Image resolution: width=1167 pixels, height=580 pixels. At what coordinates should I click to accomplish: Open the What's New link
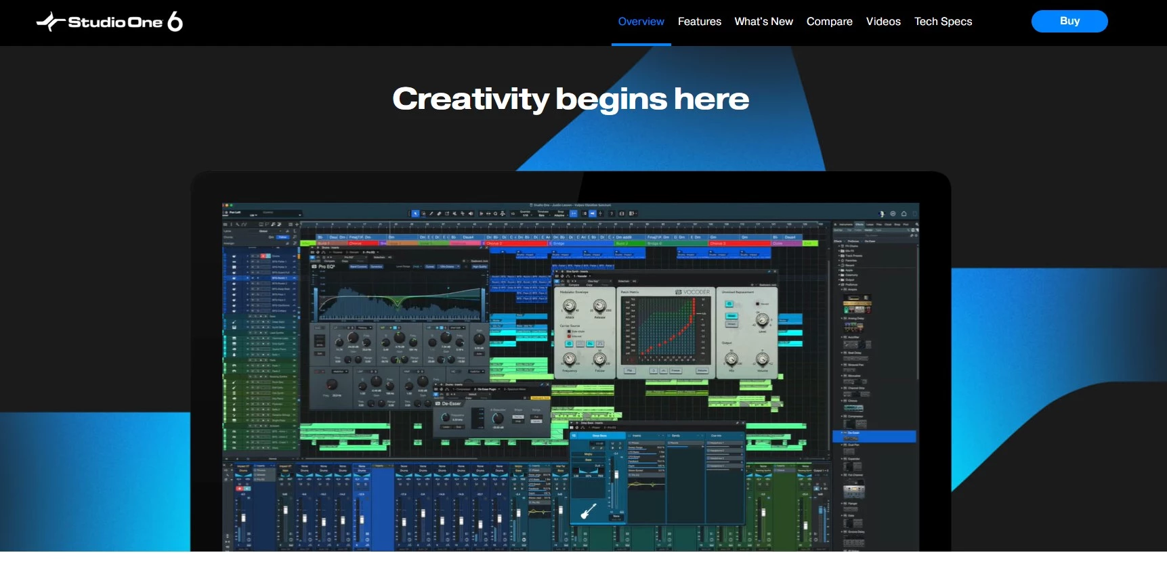pos(763,22)
